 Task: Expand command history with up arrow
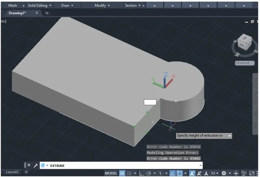201,165
